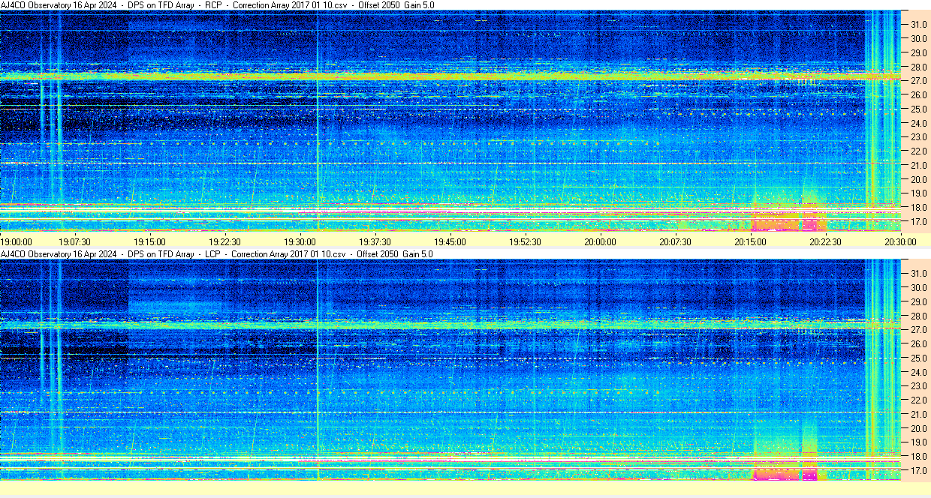This screenshot has width=931, height=498.
Task: Click the 21.0 frequency label on LCP plot
Action: click(919, 414)
